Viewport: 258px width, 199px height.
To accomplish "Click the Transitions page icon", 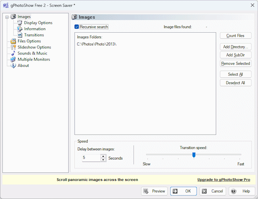I will (20, 35).
